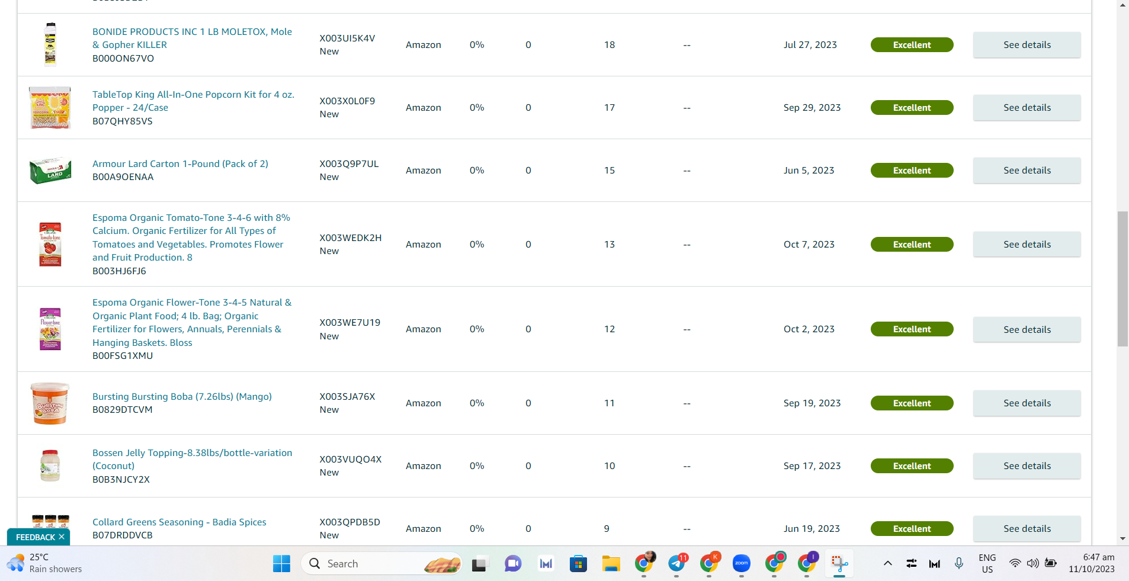Click the Bursting Boba Mango tub thumbnail

pyautogui.click(x=50, y=403)
